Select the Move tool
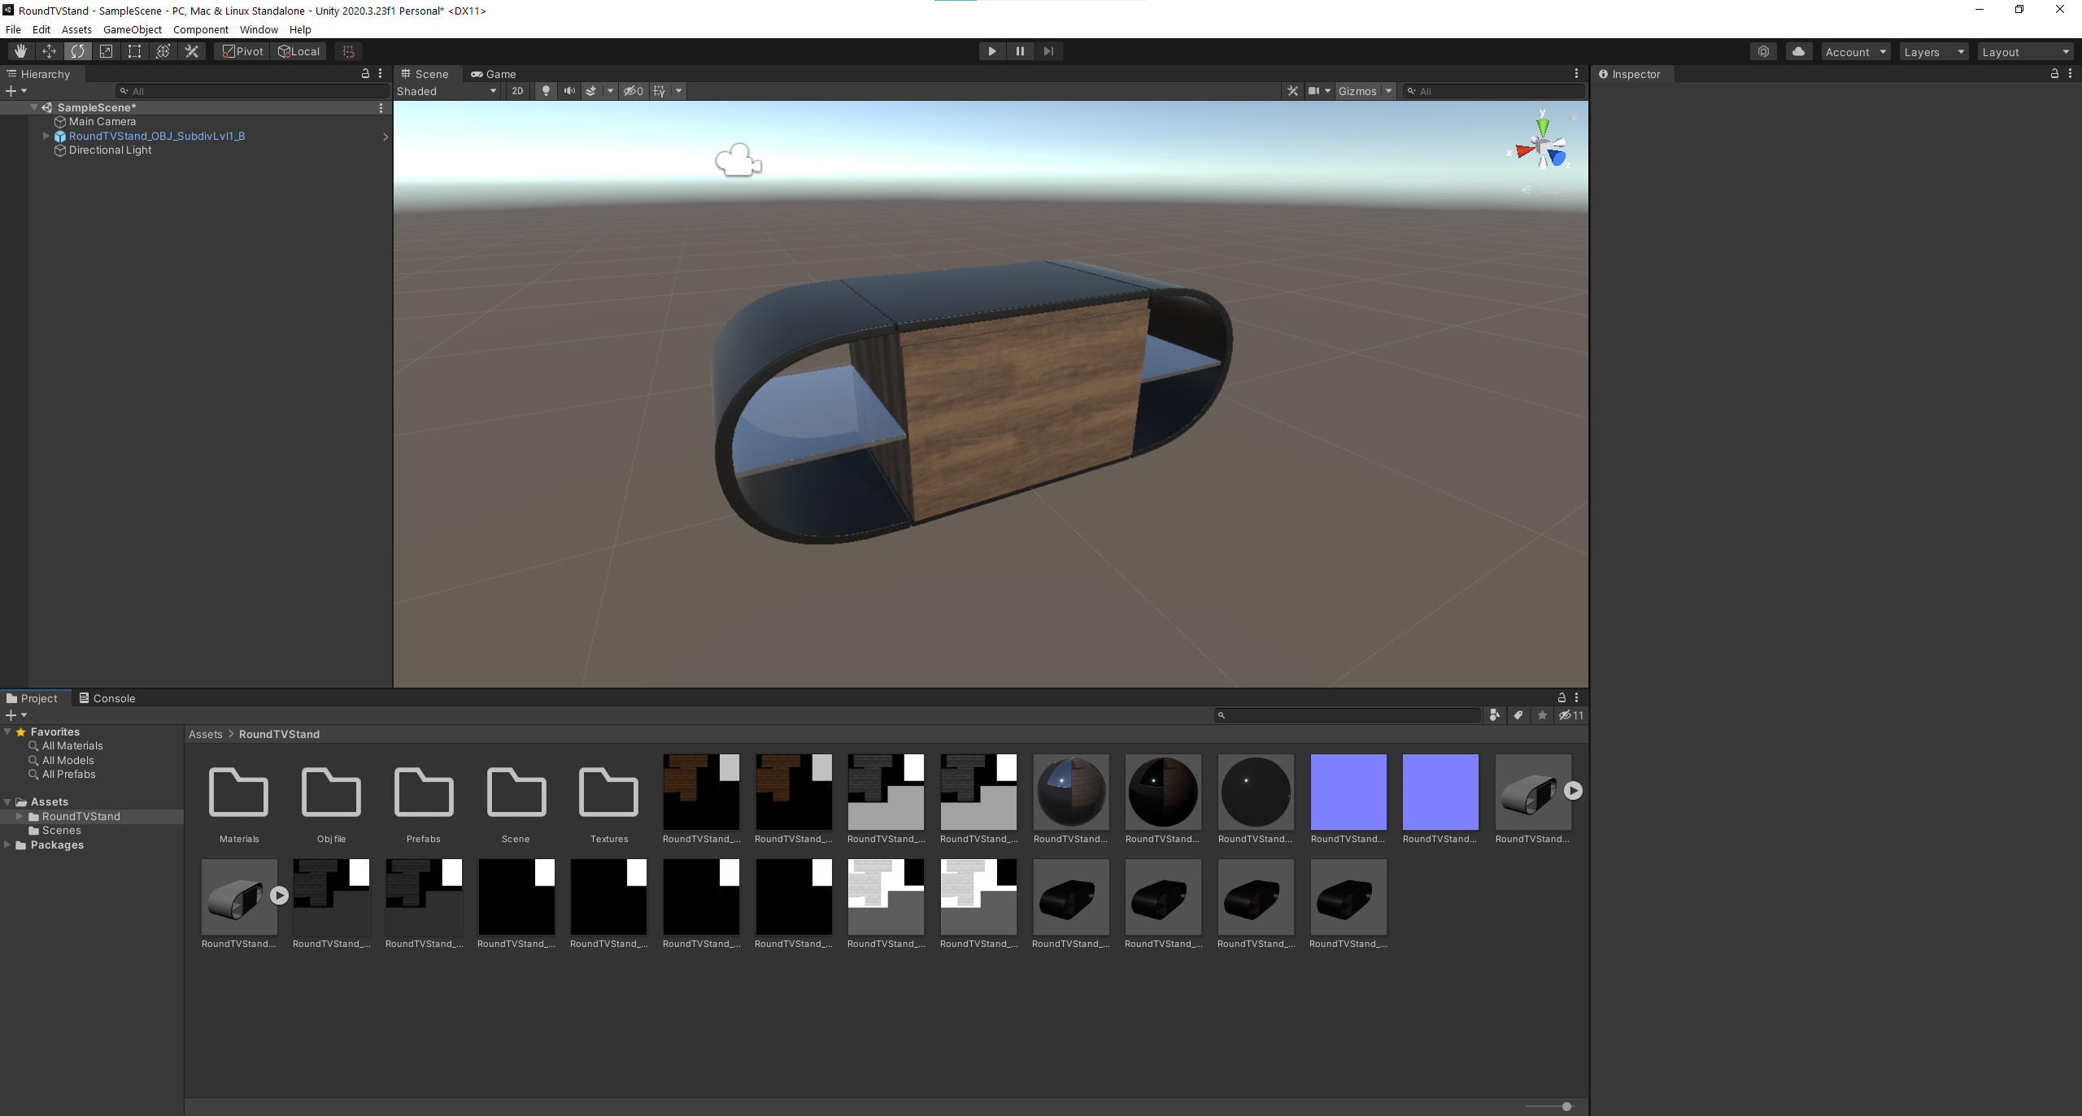 click(x=49, y=51)
